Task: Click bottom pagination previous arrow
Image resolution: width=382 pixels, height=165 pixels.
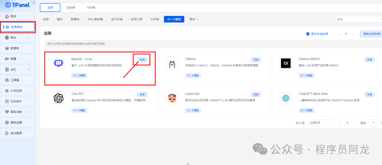Action: pyautogui.click(x=341, y=123)
